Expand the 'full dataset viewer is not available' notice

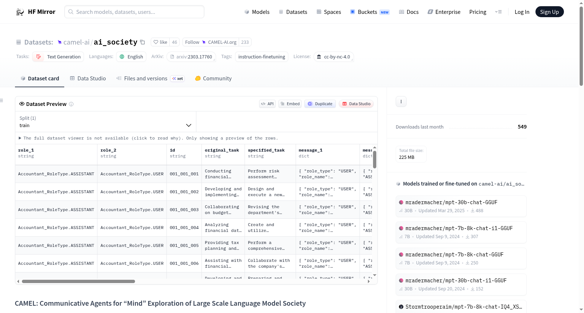pyautogui.click(x=148, y=138)
